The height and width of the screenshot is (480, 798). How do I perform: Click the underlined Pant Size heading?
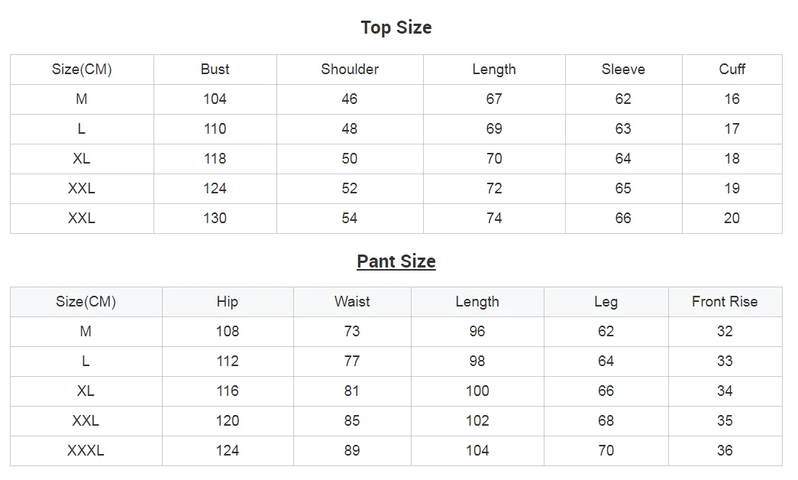coord(396,261)
